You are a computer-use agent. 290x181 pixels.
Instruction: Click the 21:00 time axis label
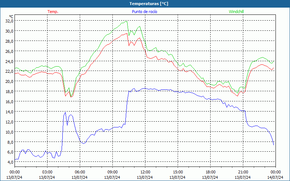(243, 172)
